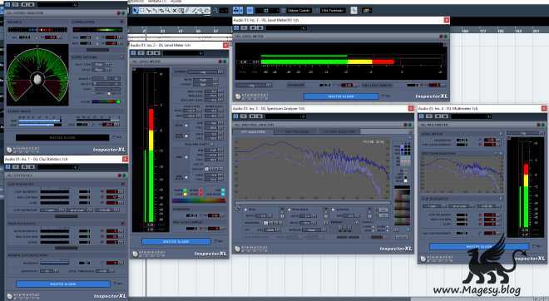This screenshot has height=301, width=549.
Task: Click Master Alarm button in vertical Level Meter
Action: coord(176,241)
